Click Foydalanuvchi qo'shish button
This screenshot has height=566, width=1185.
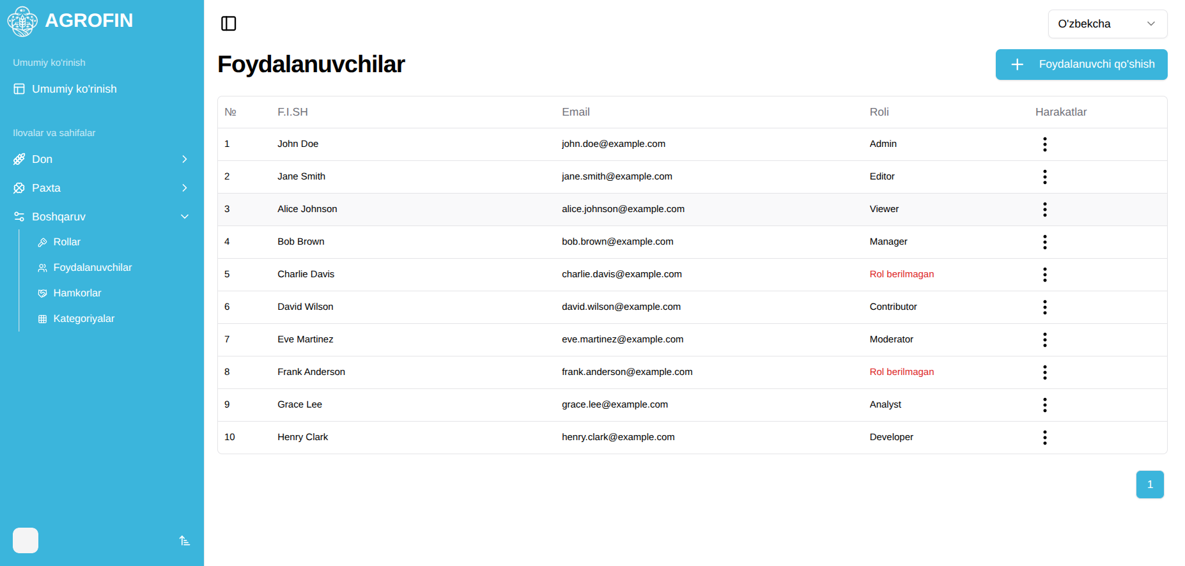point(1081,65)
